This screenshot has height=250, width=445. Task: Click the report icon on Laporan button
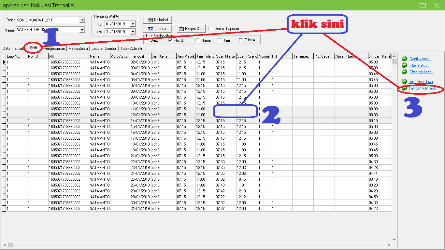click(x=150, y=29)
